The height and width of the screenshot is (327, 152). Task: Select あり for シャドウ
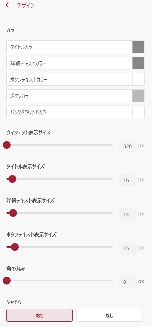(40, 315)
